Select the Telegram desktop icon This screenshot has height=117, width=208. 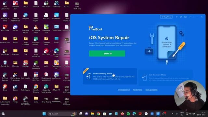pyautogui.click(x=26, y=16)
